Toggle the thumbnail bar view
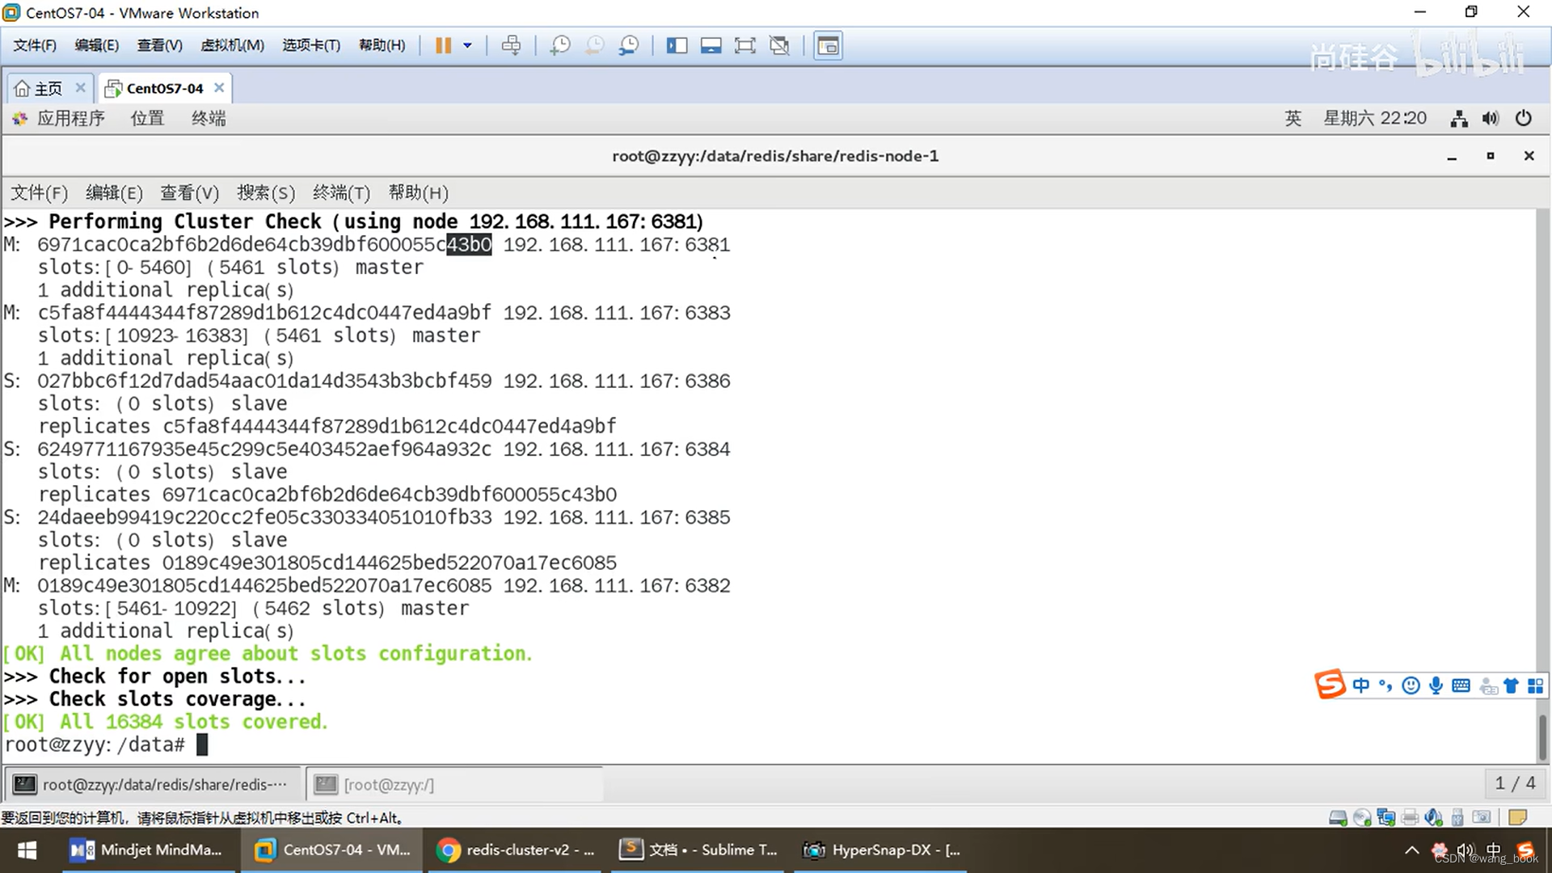This screenshot has width=1552, height=873. (x=711, y=45)
